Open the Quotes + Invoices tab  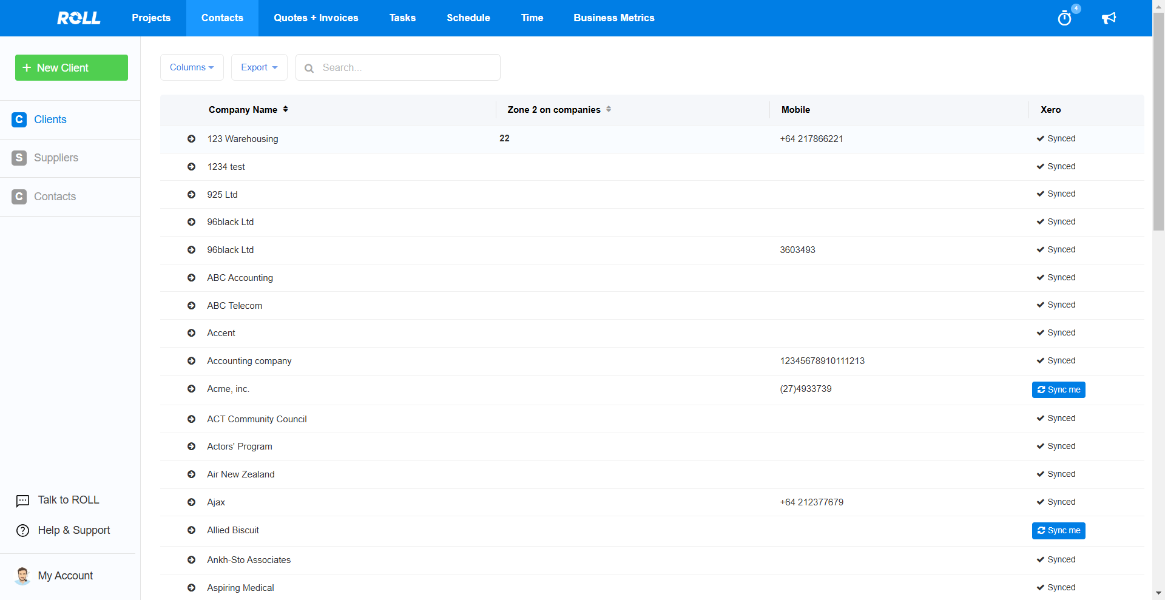tap(316, 18)
